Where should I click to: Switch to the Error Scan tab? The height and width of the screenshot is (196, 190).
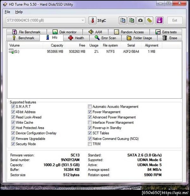click(105, 38)
